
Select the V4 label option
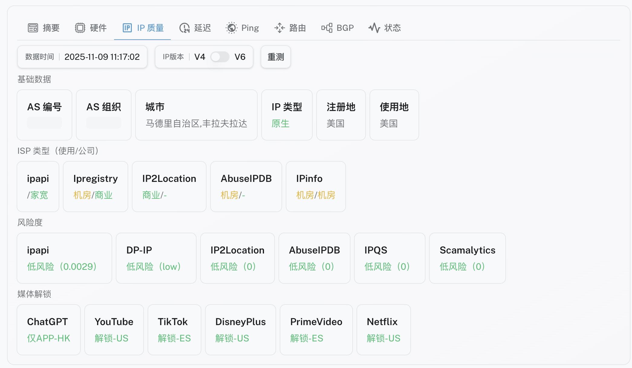tap(200, 57)
